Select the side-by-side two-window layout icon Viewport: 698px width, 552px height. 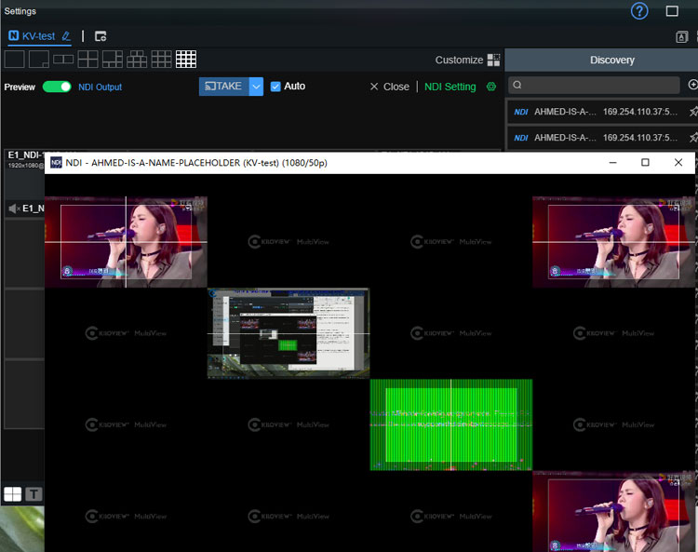point(63,60)
